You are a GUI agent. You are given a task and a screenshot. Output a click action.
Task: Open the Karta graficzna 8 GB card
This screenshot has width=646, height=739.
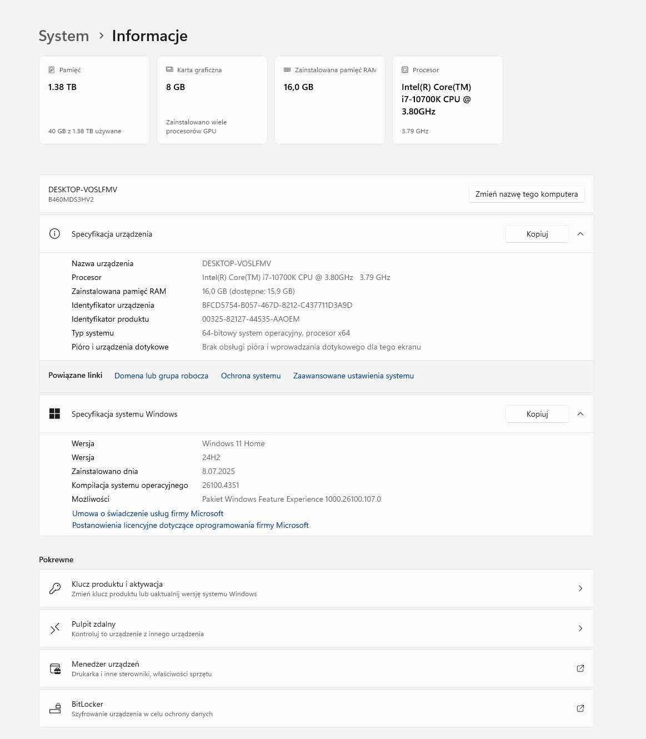pyautogui.click(x=212, y=100)
